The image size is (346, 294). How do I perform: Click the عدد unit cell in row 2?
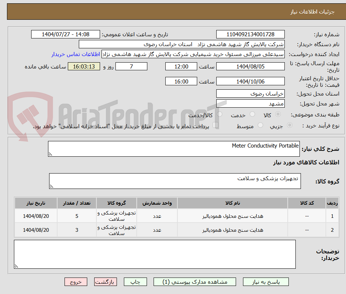pyautogui.click(x=157, y=230)
